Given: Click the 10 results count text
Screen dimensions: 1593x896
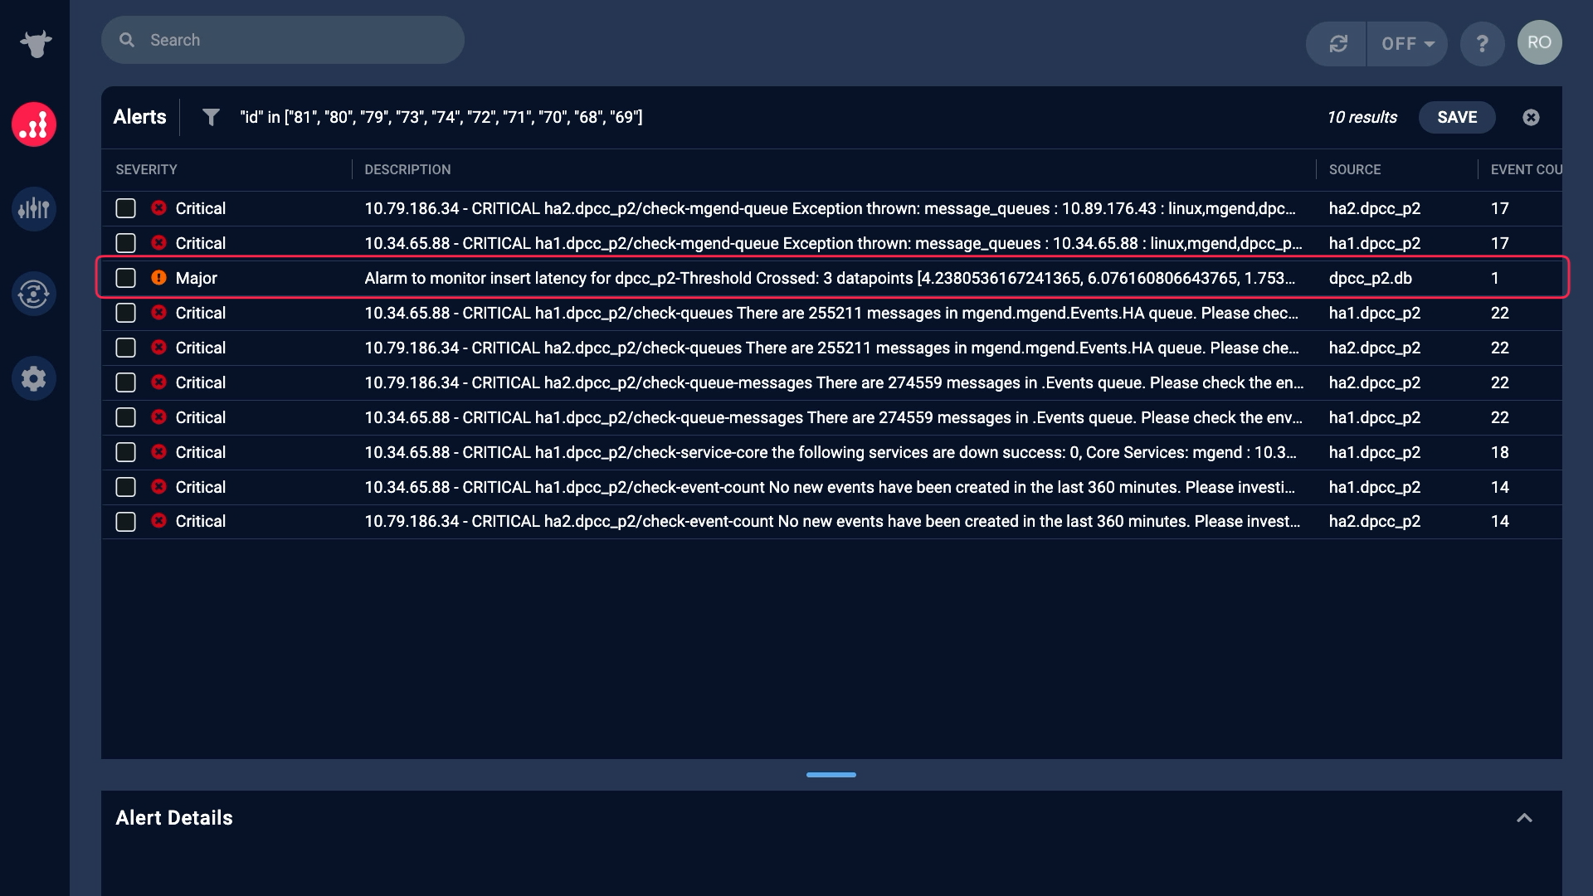Looking at the screenshot, I should click(1362, 117).
